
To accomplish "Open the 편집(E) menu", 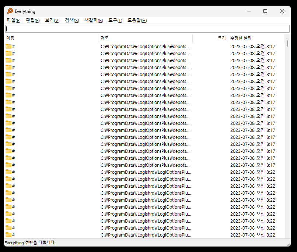I will click(33, 20).
